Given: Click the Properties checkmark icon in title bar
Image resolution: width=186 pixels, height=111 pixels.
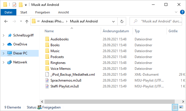Looking at the screenshot, I should click(14, 5).
